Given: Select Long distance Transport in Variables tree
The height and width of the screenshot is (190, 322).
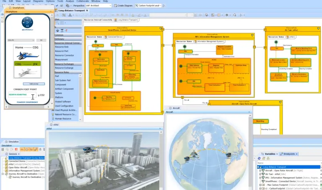Looking at the screenshot, I should pos(274,167).
